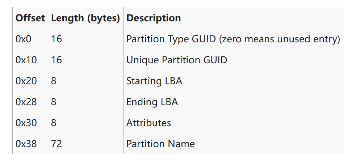
Task: Select the Partition Name description cell
Action: [x=160, y=144]
